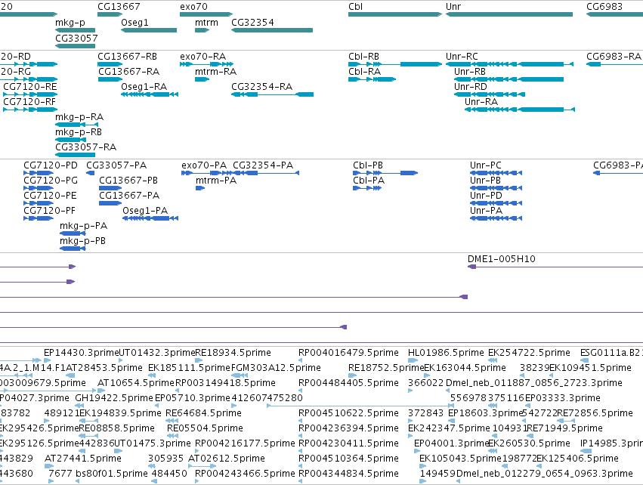The image size is (643, 485).
Task: Click the exo70 gene label
Action: pyautogui.click(x=193, y=7)
